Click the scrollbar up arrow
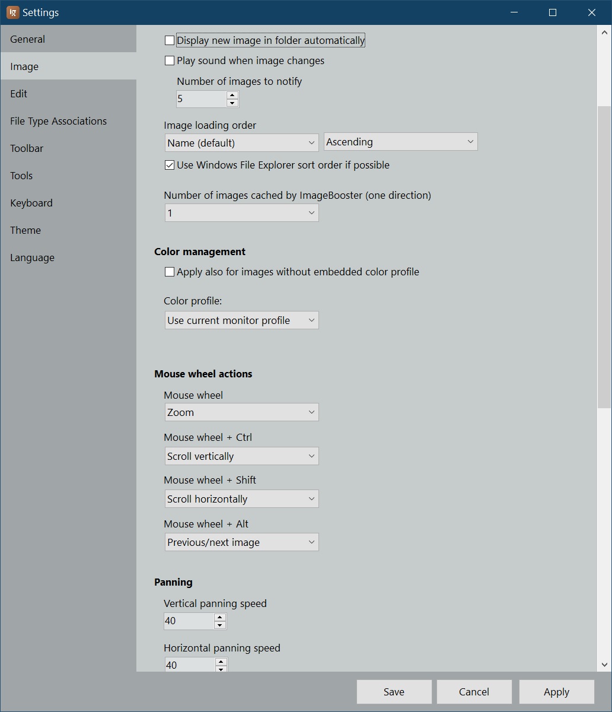 (604, 31)
